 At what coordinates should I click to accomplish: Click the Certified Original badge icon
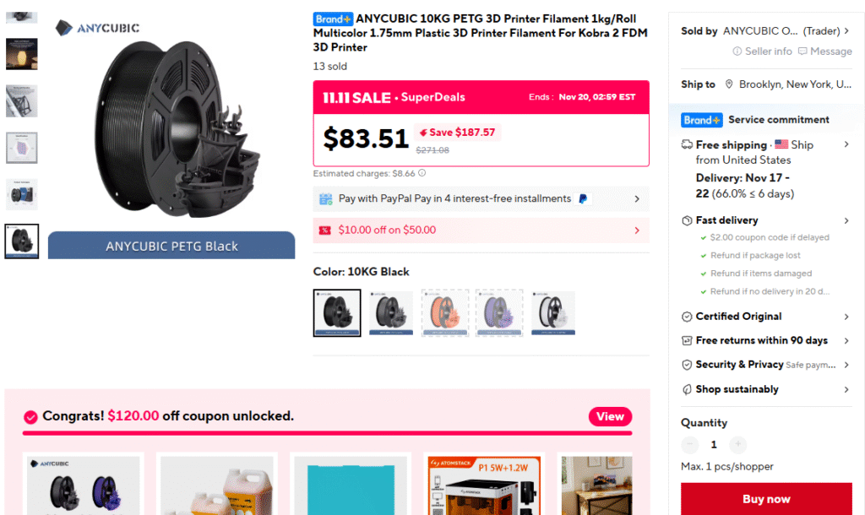pos(687,317)
